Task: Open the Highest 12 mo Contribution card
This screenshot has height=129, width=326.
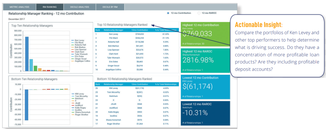Action: [205, 34]
